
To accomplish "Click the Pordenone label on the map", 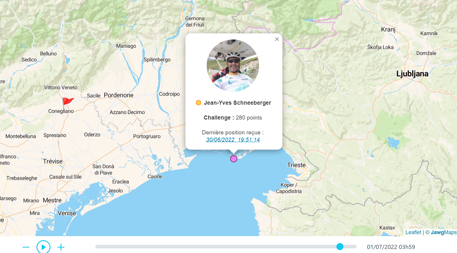I will pos(119,95).
